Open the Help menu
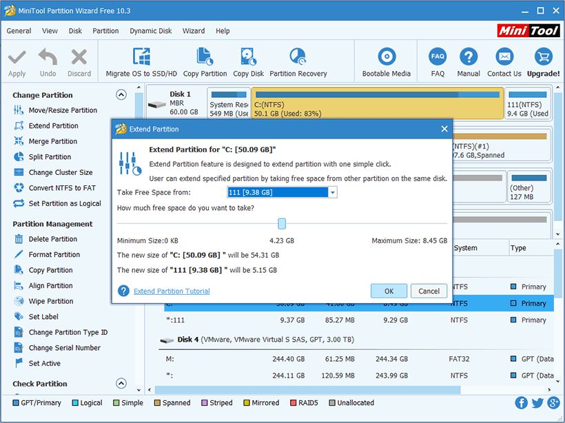 click(223, 31)
